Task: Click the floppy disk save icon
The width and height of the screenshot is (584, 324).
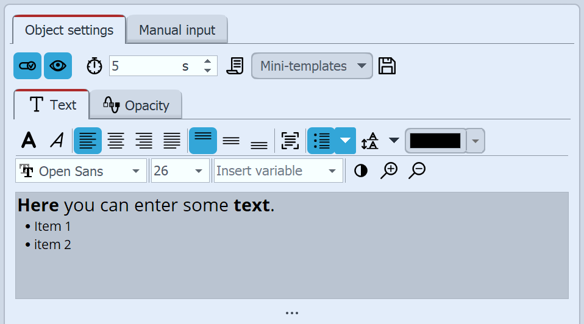Action: (x=387, y=66)
